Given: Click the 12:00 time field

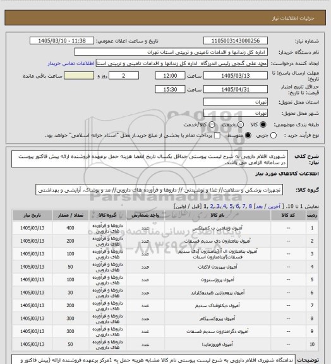Looking at the screenshot, I should click(170, 76).
